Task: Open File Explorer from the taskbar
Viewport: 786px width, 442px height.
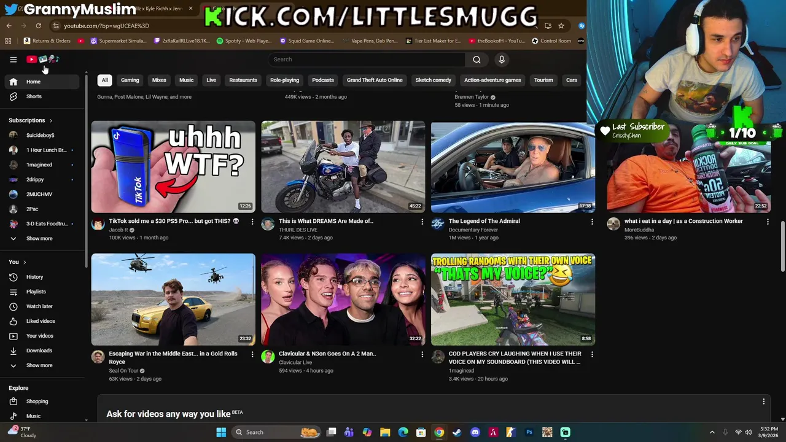Action: point(385,432)
